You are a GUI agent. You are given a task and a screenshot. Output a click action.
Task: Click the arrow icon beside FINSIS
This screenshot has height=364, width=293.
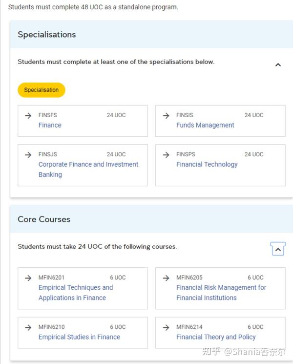pyautogui.click(x=166, y=115)
